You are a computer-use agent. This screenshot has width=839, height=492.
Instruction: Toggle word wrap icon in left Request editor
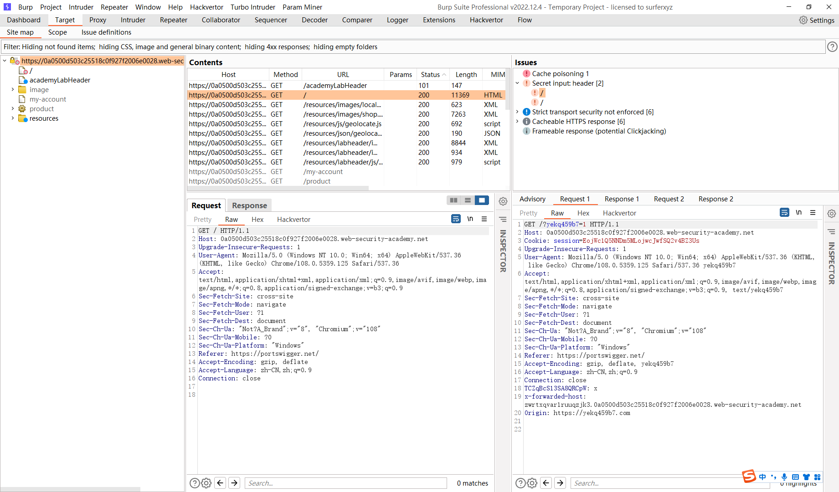[x=456, y=219]
